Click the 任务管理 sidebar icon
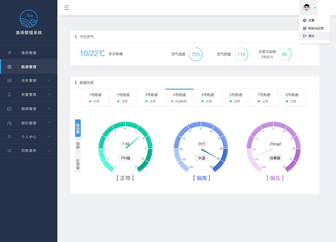 pos(9,81)
